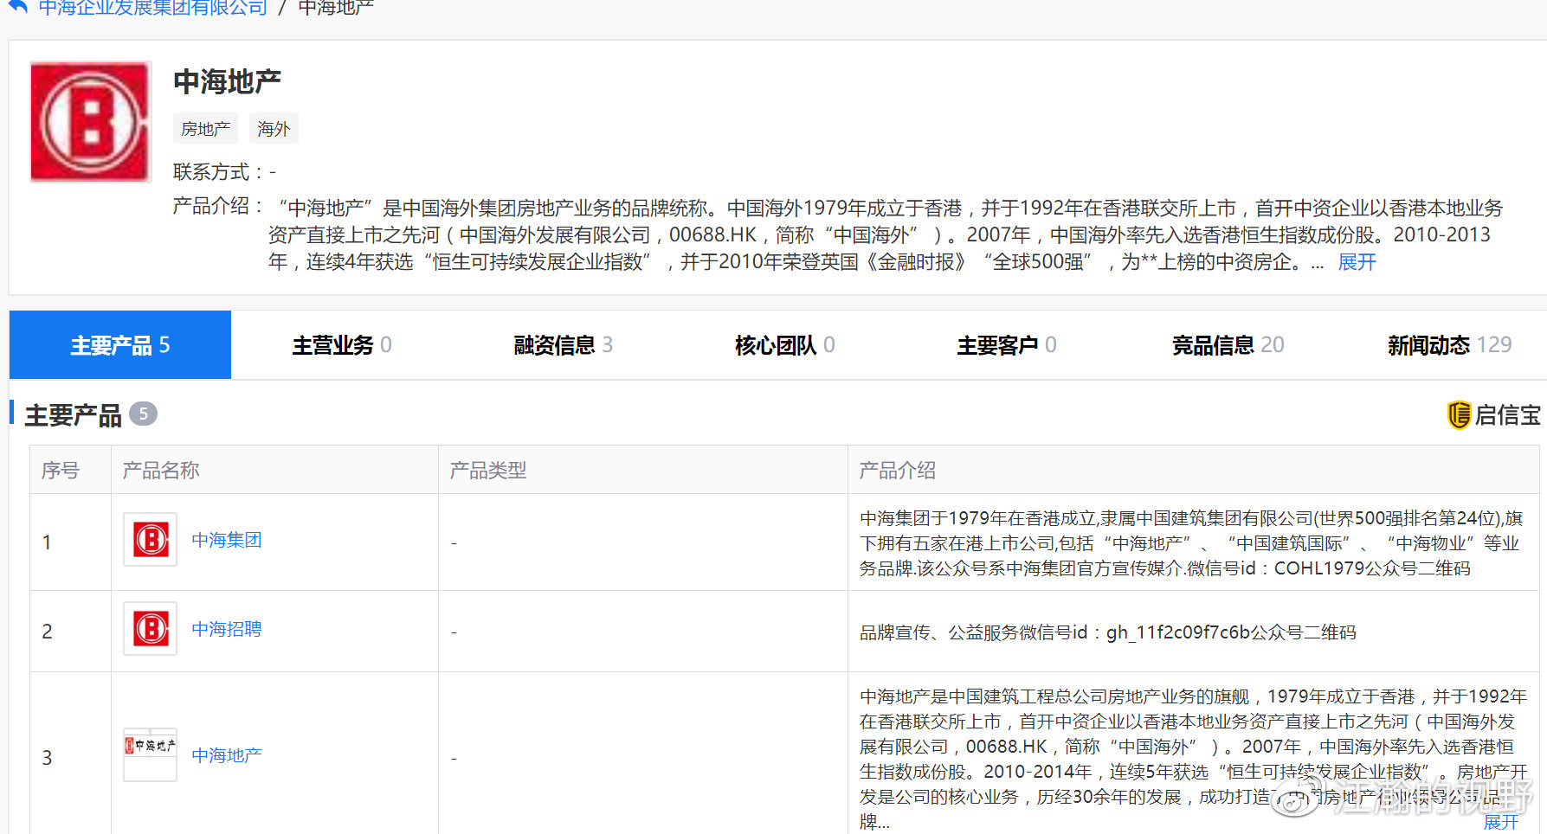
Task: Switch to the 主要产品 tab
Action: [x=120, y=345]
